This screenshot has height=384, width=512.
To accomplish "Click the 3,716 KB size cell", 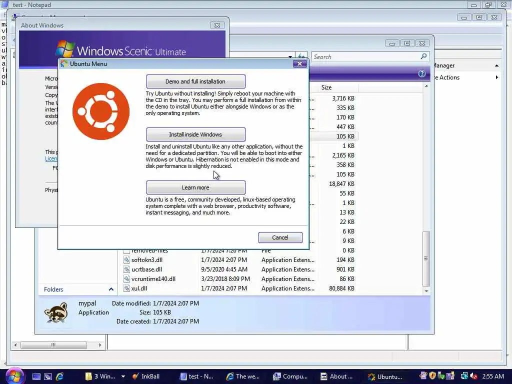I will coord(343,98).
